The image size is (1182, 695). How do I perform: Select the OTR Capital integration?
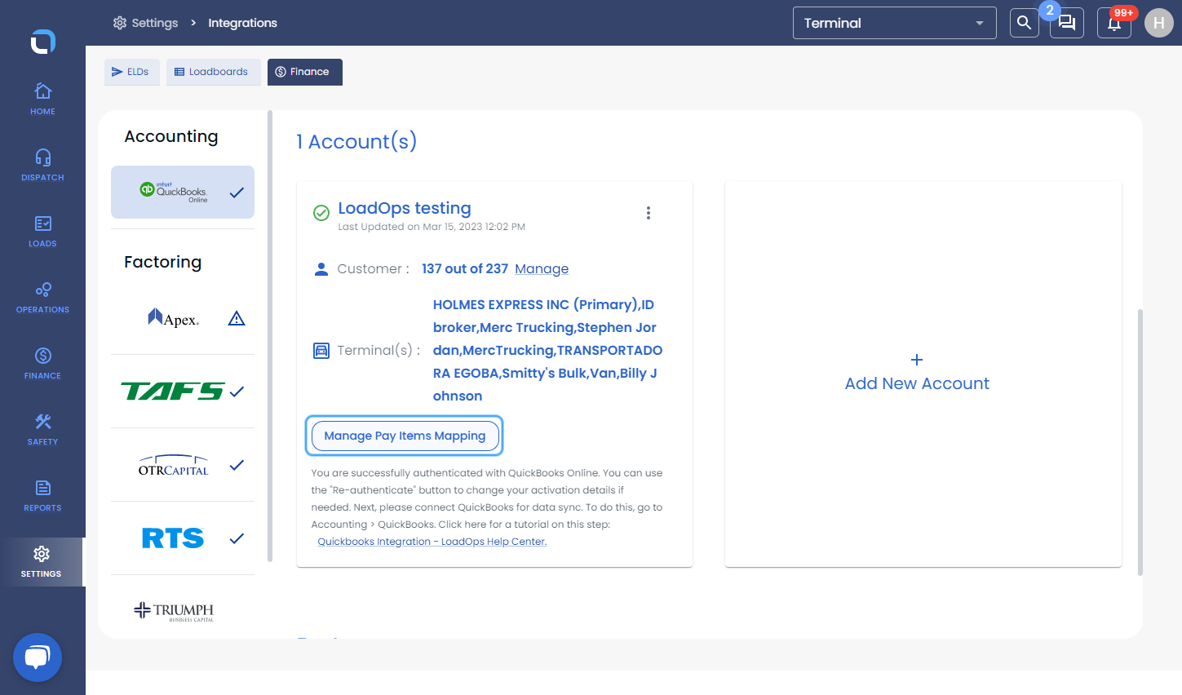[x=183, y=465]
